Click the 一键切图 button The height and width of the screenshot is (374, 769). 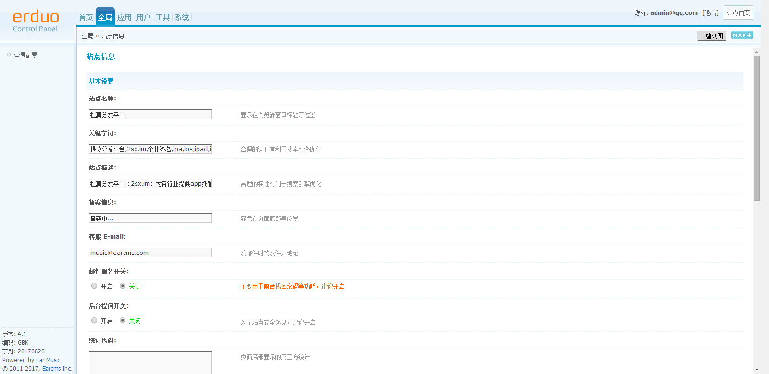[x=712, y=36]
